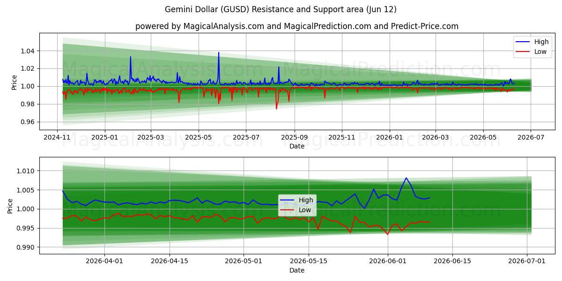Click the 'Price' y-axis label of the bottom chart

coord(10,206)
